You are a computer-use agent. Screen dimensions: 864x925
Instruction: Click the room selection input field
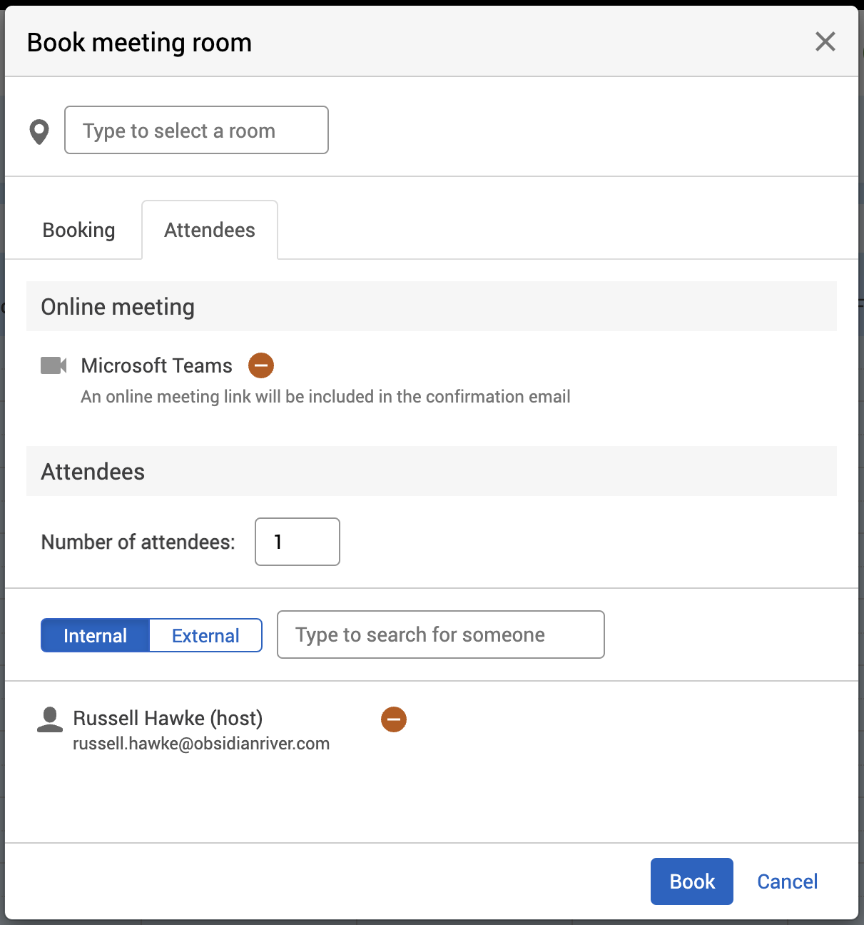(196, 130)
